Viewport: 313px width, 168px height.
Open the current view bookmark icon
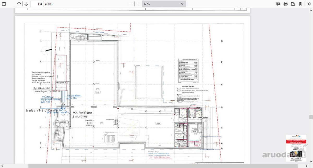tap(300, 4)
